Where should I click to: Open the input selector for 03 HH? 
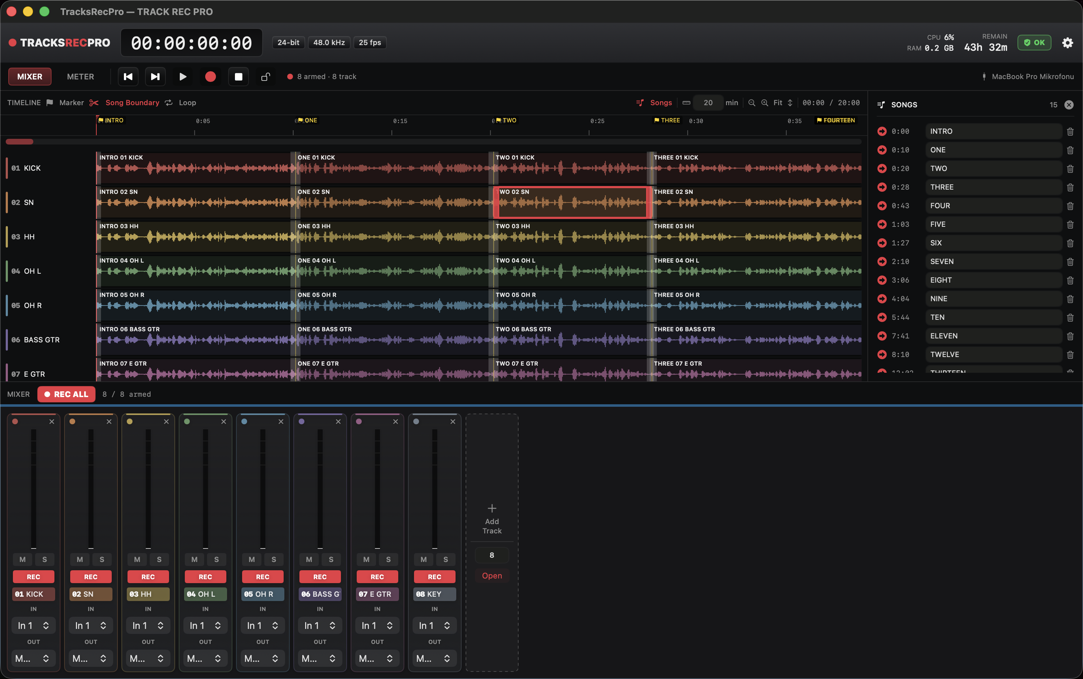(x=148, y=626)
